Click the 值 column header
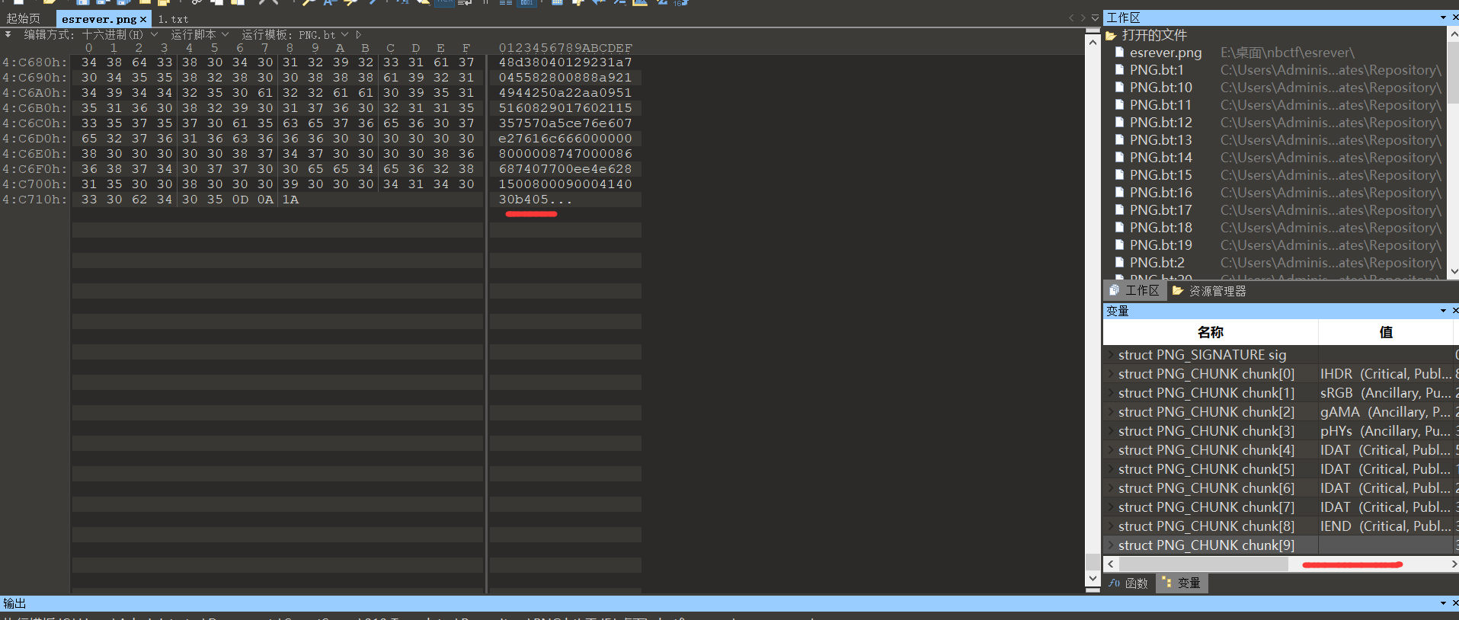The height and width of the screenshot is (620, 1459). (x=1386, y=332)
